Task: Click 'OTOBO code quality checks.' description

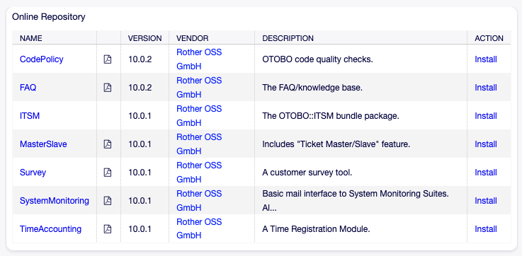Action: coord(317,59)
